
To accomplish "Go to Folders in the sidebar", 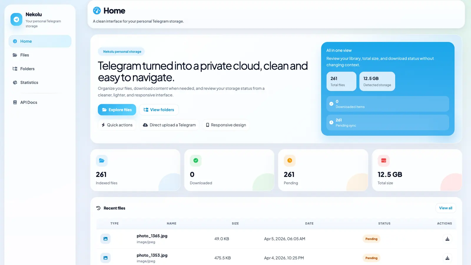I will coord(27,69).
